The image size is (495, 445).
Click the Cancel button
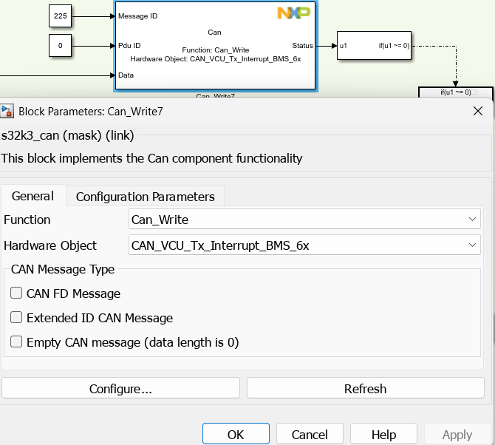pos(310,435)
